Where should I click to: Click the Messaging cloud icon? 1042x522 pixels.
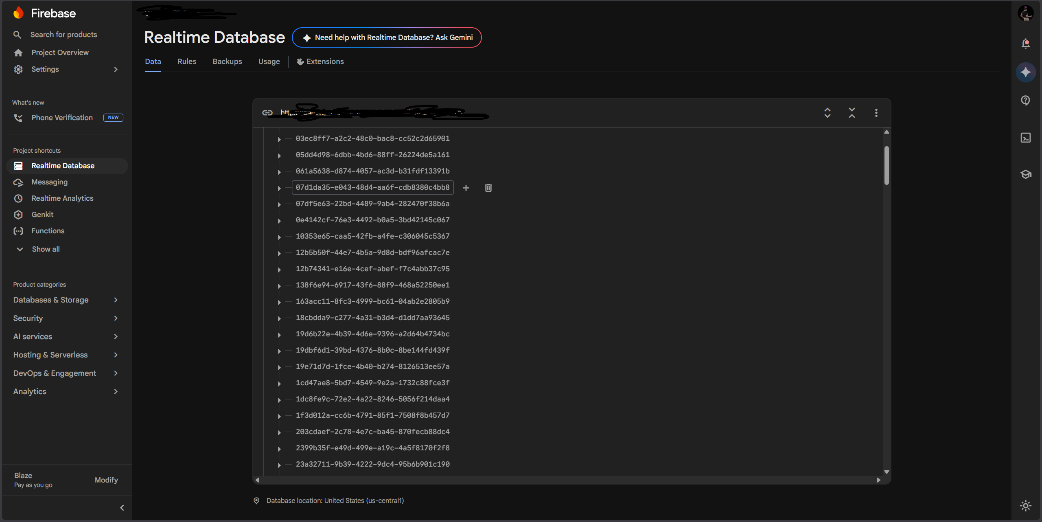(18, 182)
